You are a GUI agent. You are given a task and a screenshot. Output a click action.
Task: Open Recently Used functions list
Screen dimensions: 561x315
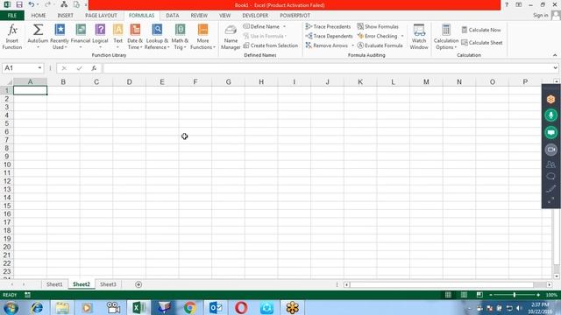pos(60,37)
